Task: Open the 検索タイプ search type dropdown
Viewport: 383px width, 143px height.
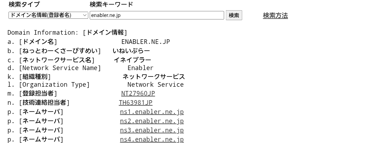Action: pos(48,15)
